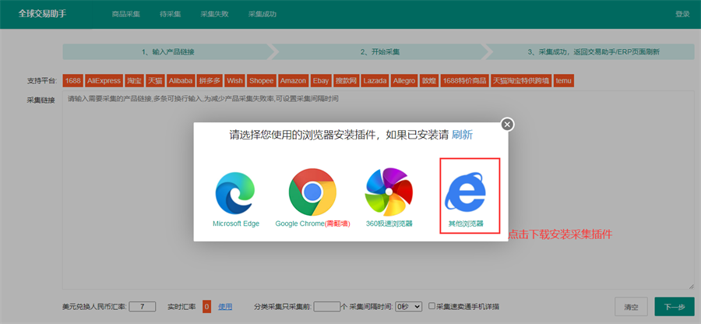Open the 采集间隔时间 0秒 dropdown
Viewport: 701px width, 324px height.
409,307
